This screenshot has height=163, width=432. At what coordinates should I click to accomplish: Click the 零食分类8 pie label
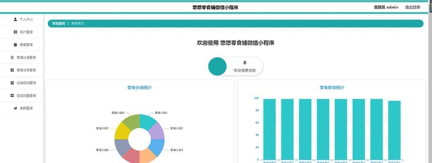(x=118, y=113)
